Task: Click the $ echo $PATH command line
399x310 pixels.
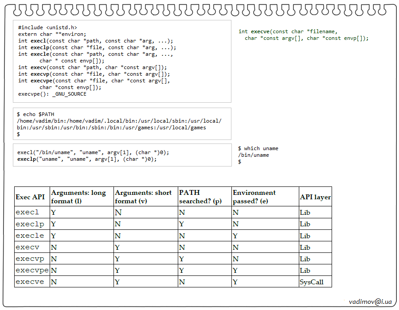Action: (35, 114)
